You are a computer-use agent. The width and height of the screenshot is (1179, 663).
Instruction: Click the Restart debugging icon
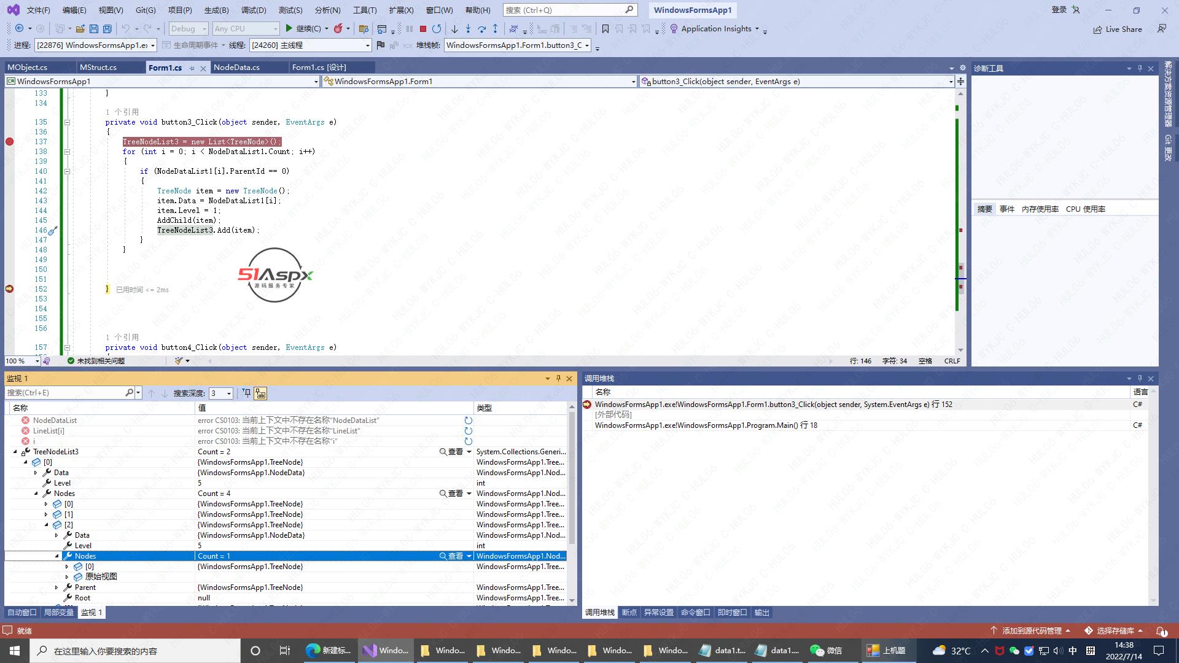(437, 29)
